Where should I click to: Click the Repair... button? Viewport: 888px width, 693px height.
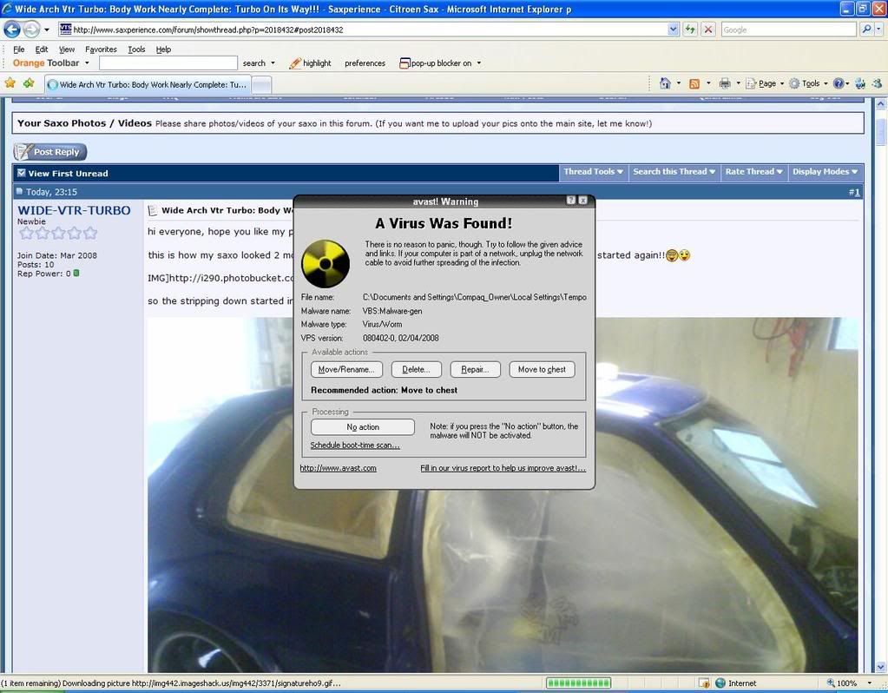click(475, 369)
